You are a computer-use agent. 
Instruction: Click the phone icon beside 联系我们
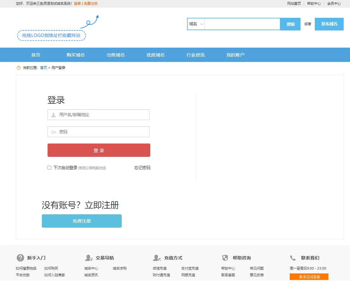pyautogui.click(x=292, y=258)
